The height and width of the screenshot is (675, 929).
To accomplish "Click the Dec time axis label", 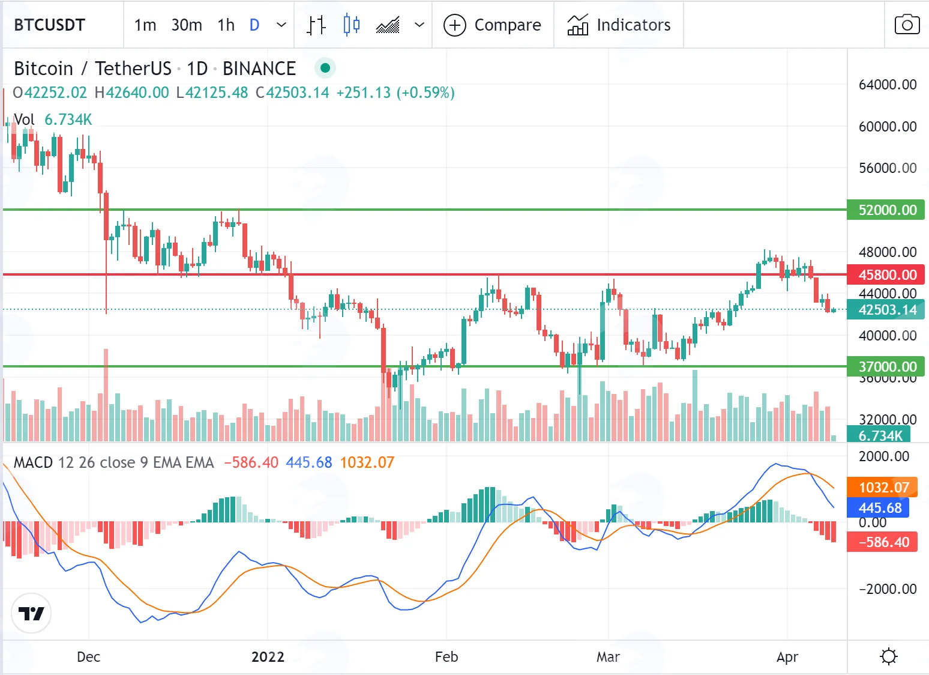I will tap(88, 657).
